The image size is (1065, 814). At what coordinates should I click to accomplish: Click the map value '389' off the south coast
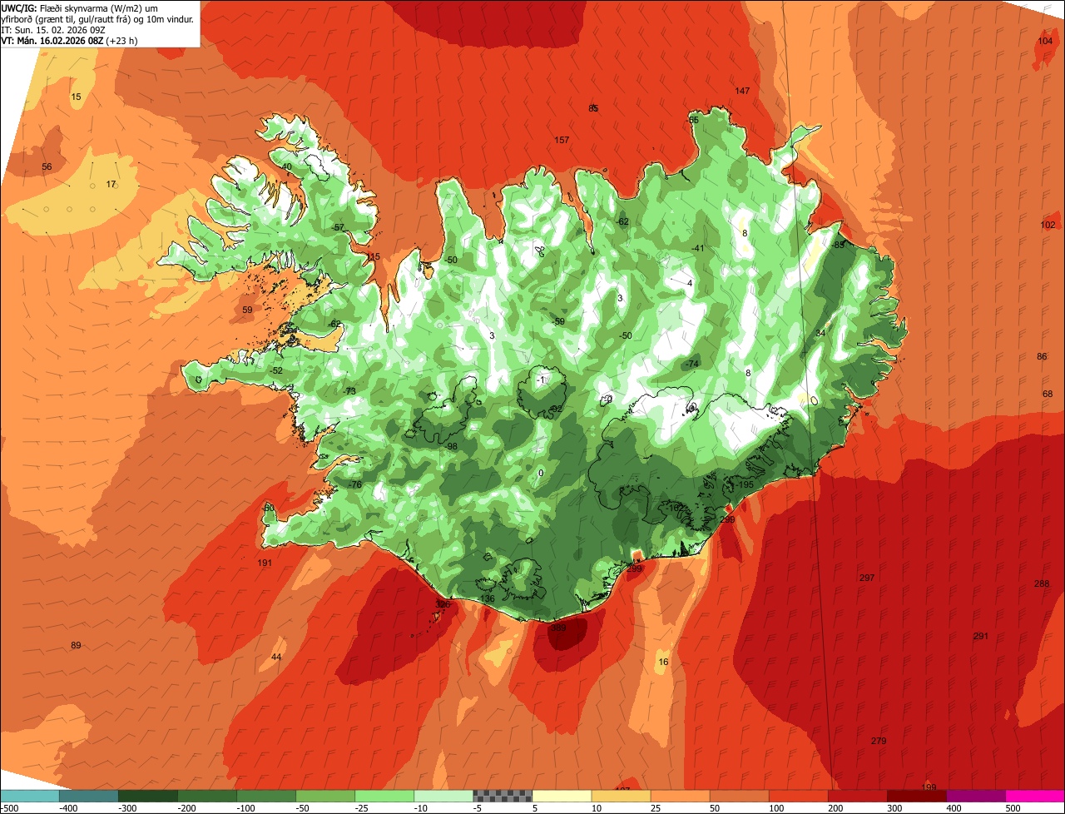[559, 628]
